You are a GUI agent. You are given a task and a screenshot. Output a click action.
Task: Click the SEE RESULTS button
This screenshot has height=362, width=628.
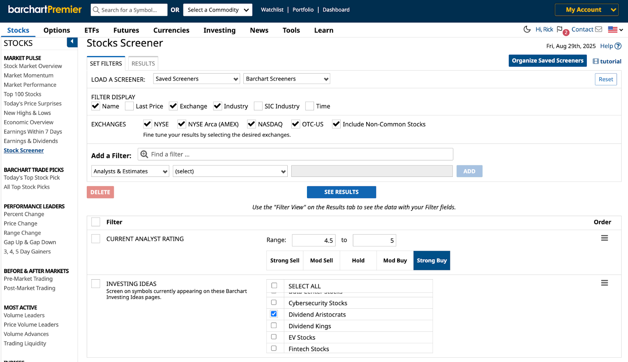pos(341,192)
